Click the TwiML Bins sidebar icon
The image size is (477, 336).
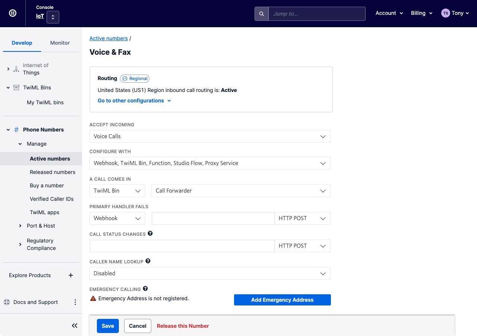16,87
